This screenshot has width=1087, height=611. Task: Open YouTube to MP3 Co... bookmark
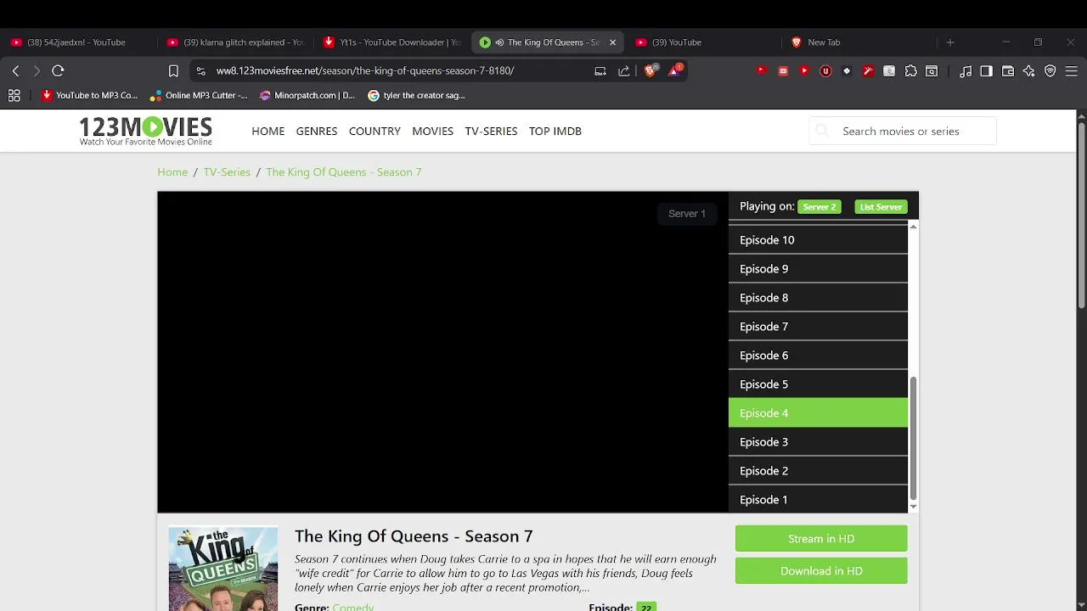(x=89, y=95)
